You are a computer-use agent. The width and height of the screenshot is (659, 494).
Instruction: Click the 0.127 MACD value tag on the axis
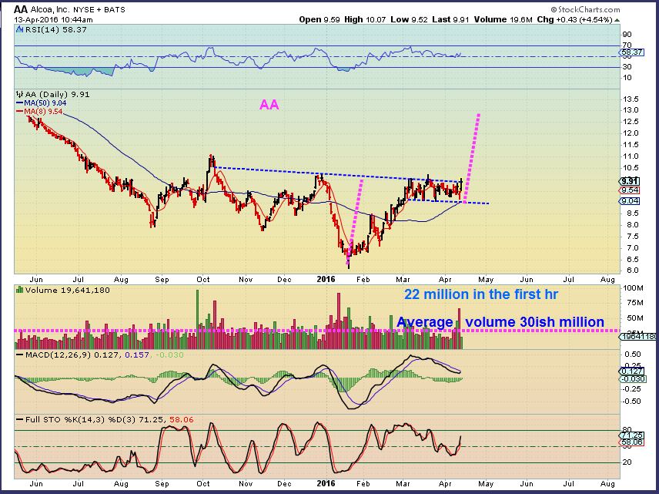tap(632, 371)
